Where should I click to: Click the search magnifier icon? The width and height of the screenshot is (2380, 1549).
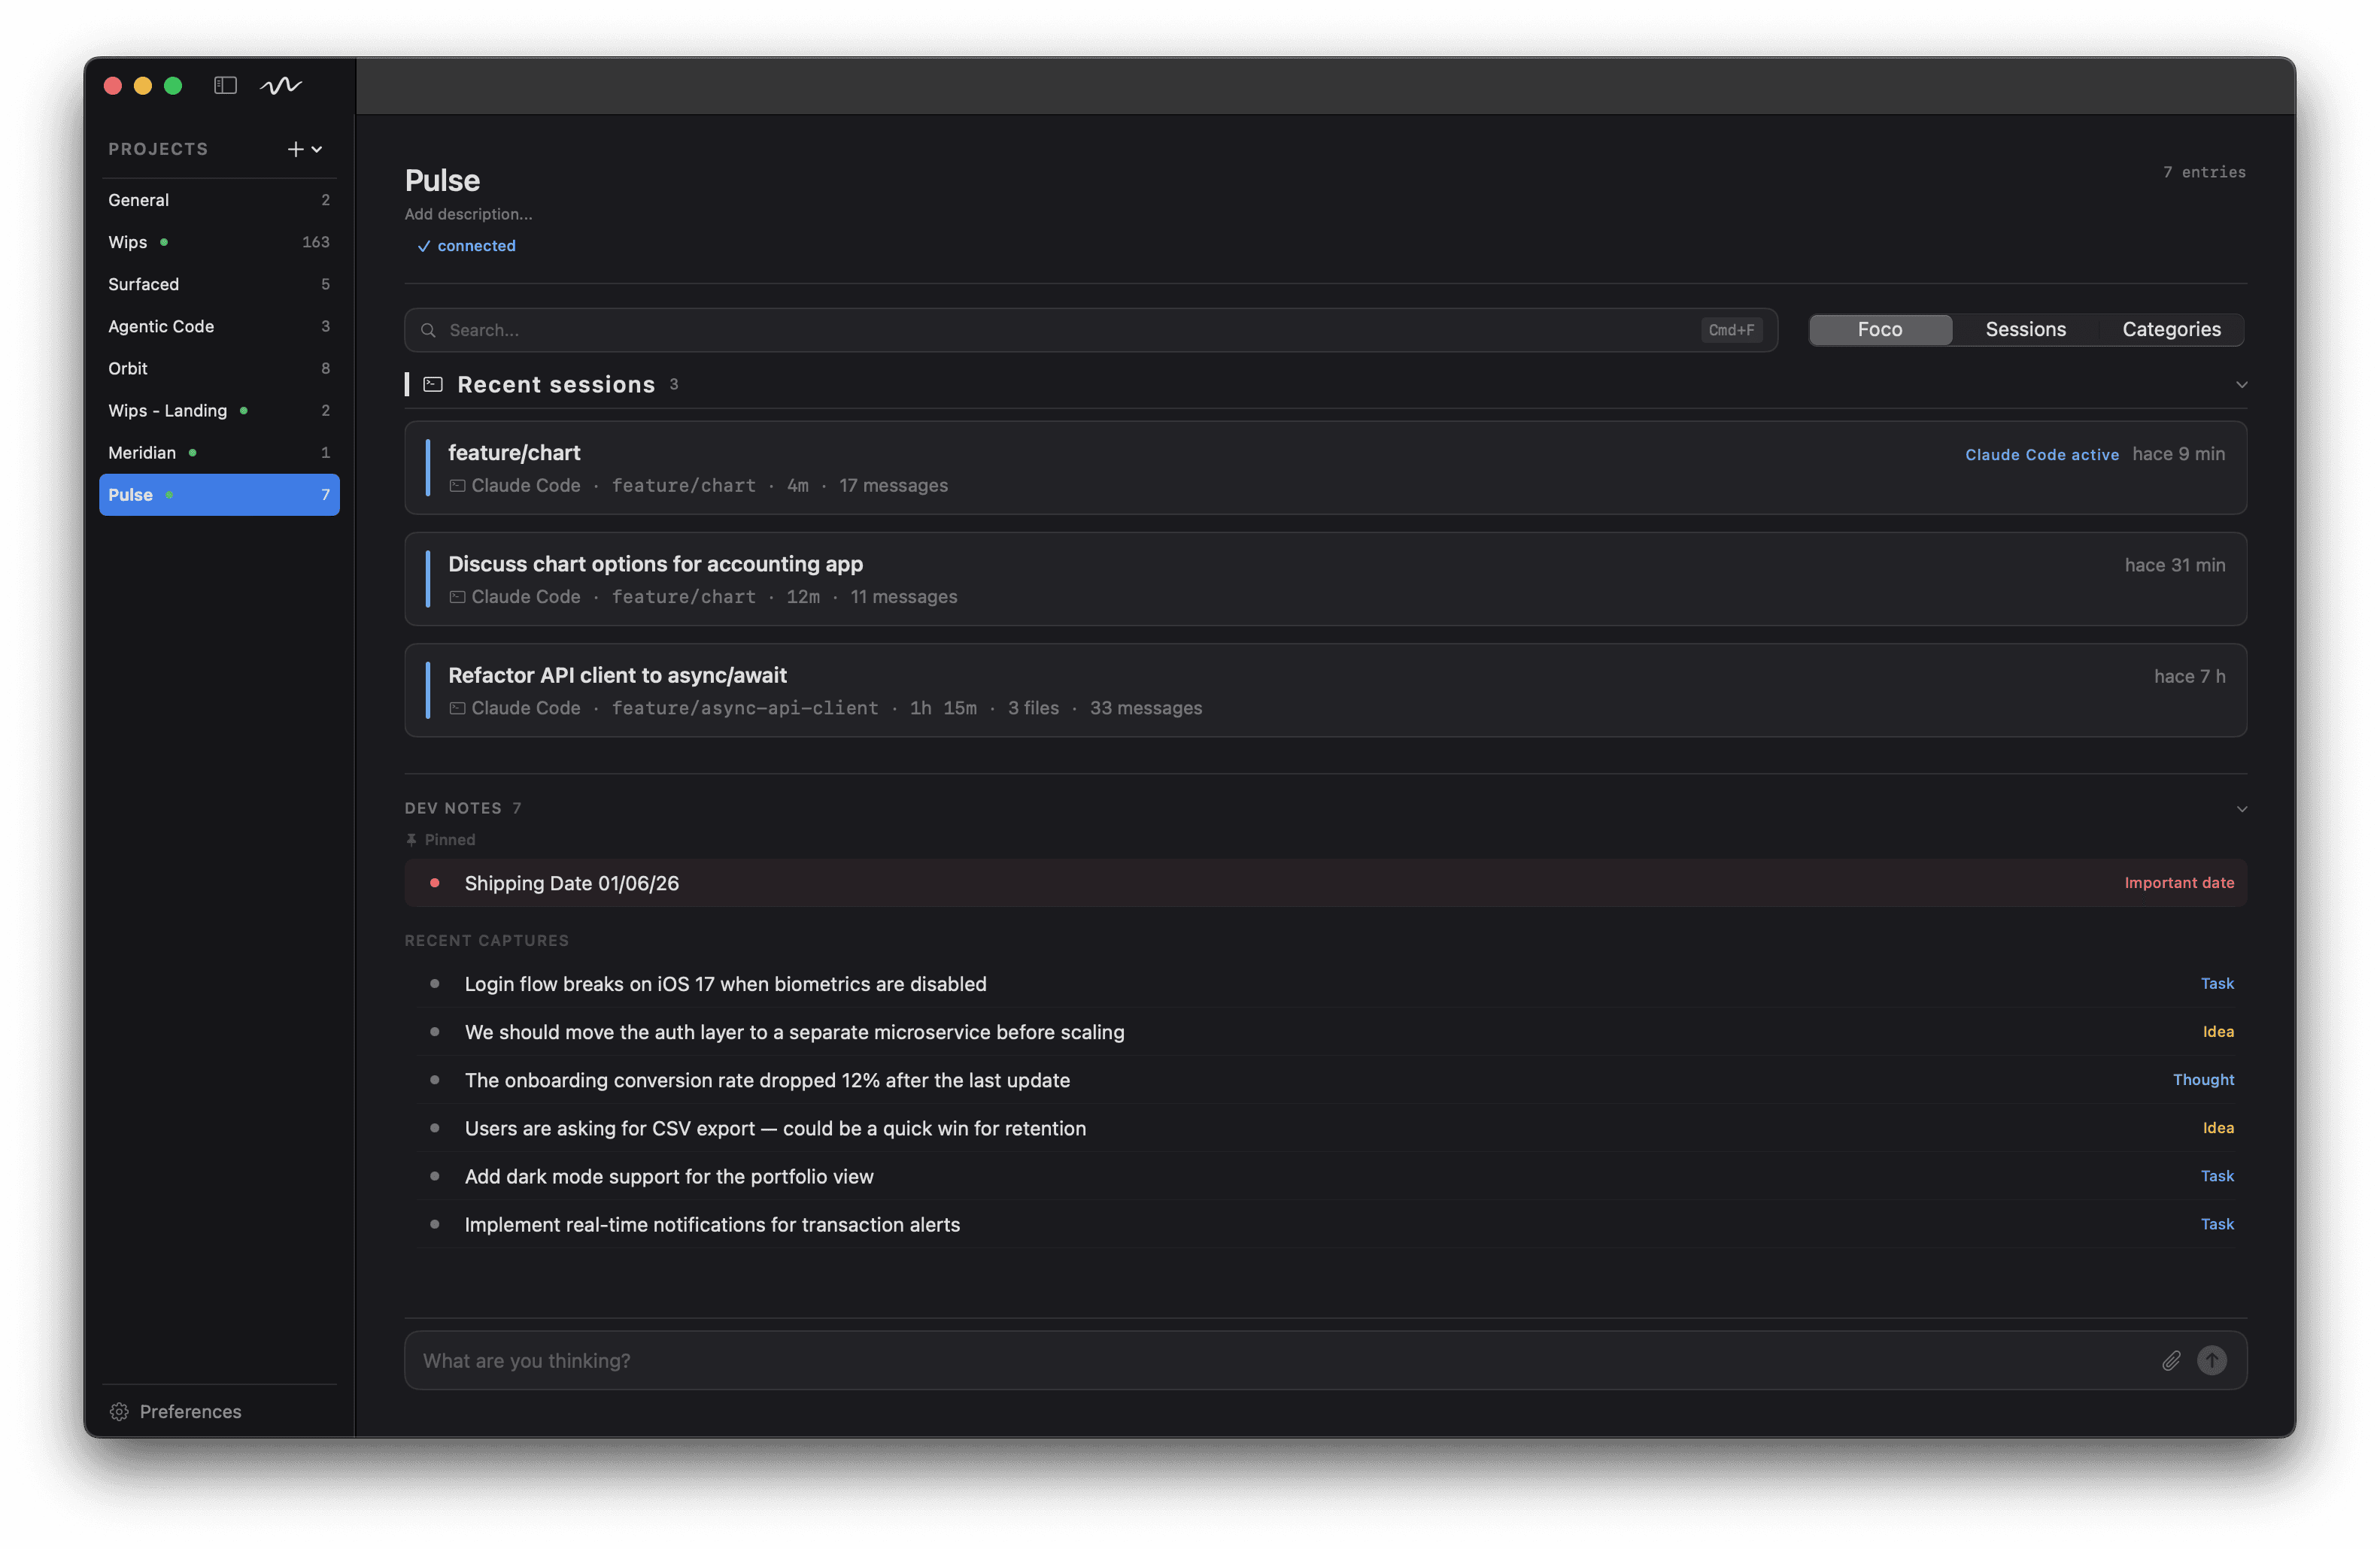428,330
